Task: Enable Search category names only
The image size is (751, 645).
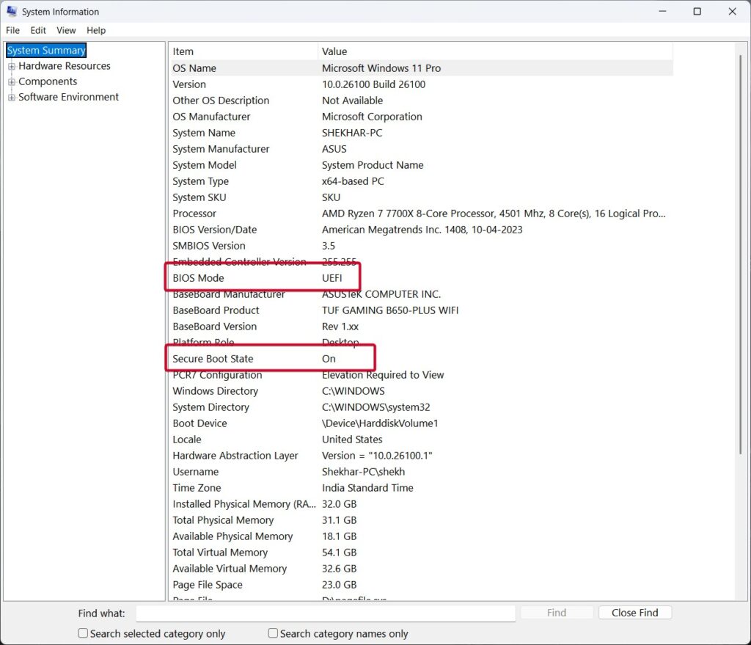Action: tap(272, 633)
